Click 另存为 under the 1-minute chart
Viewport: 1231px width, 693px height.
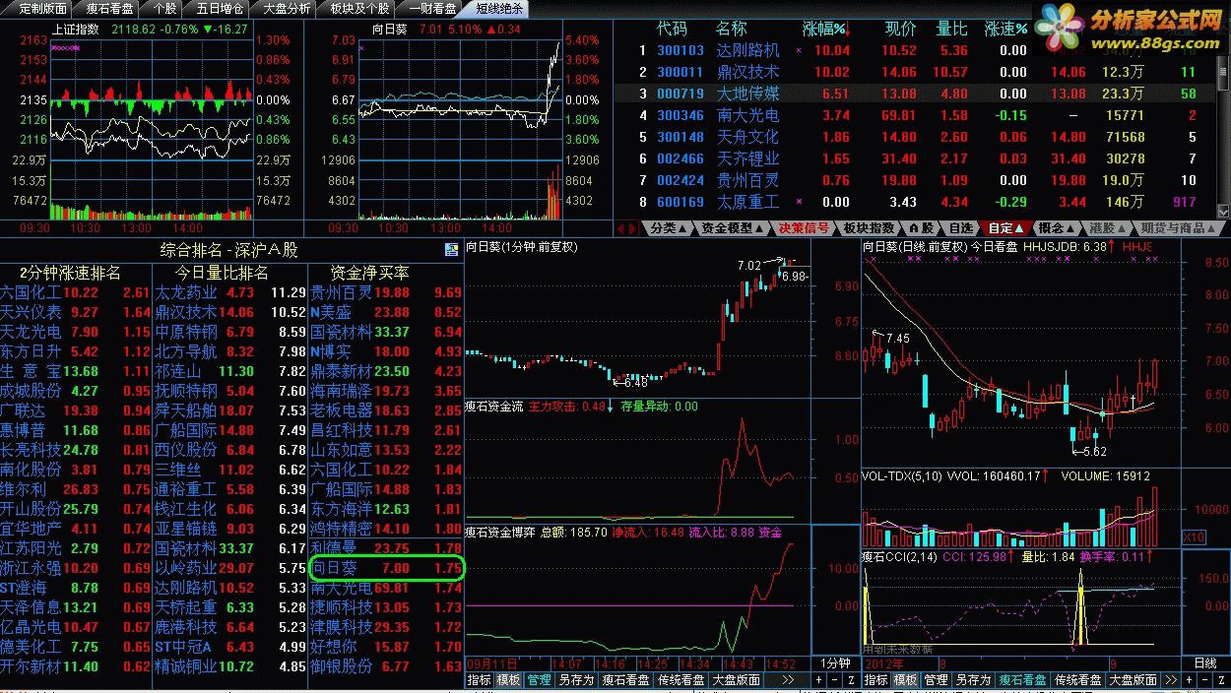[575, 680]
